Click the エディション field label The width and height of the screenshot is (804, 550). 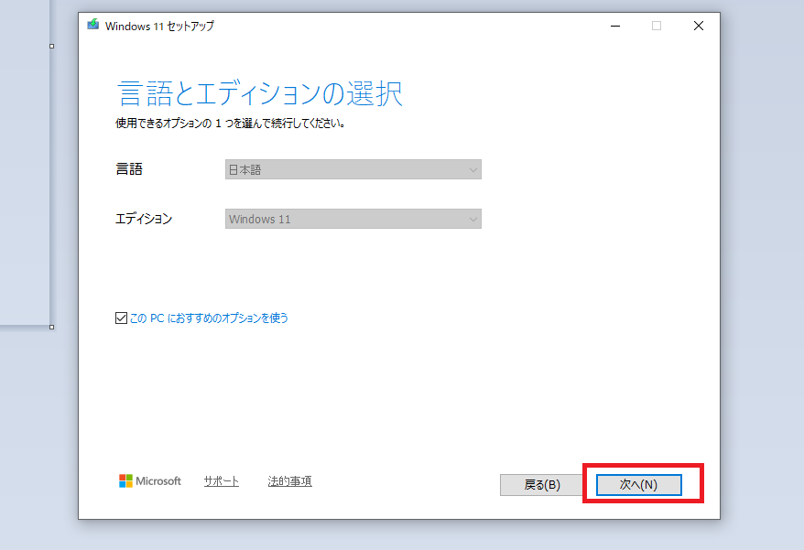coord(144,219)
